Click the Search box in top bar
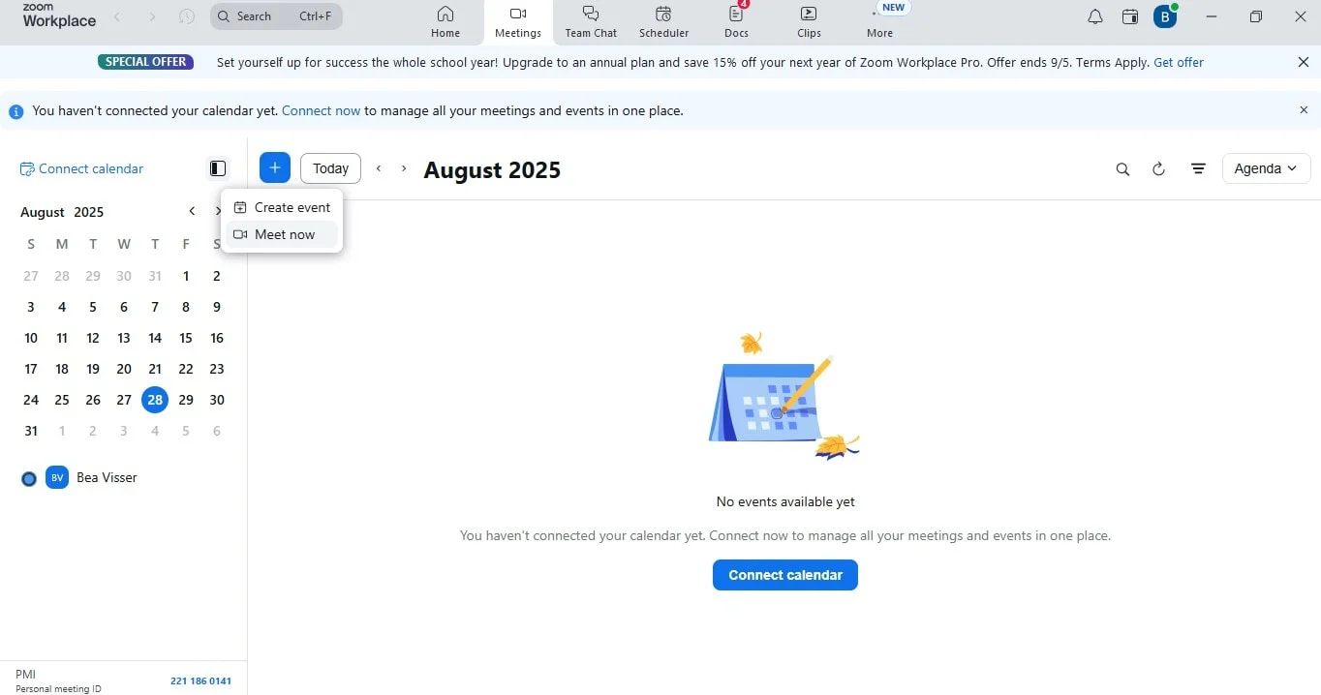 click(276, 16)
